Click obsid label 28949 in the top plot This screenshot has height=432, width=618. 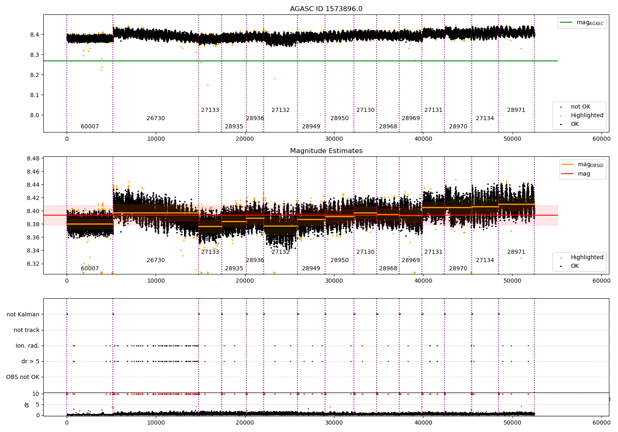click(x=311, y=127)
